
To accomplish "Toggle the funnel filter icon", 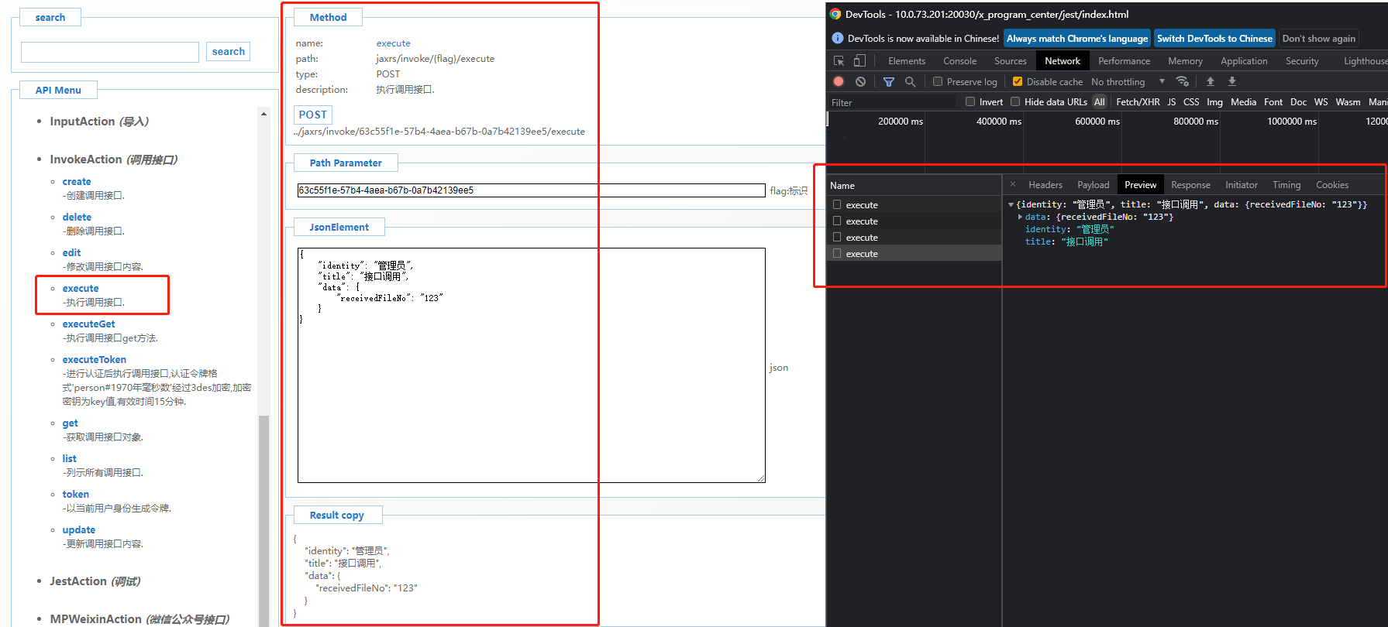I will 889,81.
